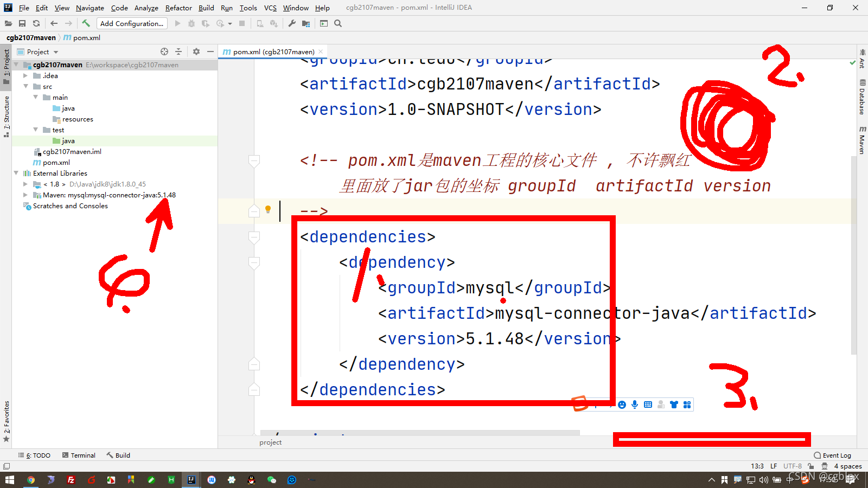Click the Add Configuration... button
This screenshot has width=868, height=488.
point(132,23)
